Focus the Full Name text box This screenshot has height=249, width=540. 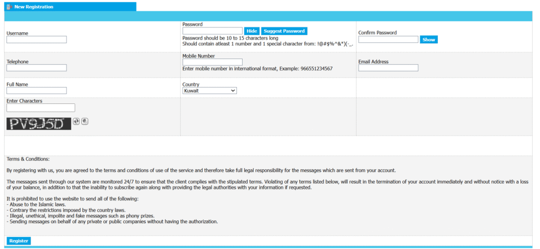click(36, 91)
